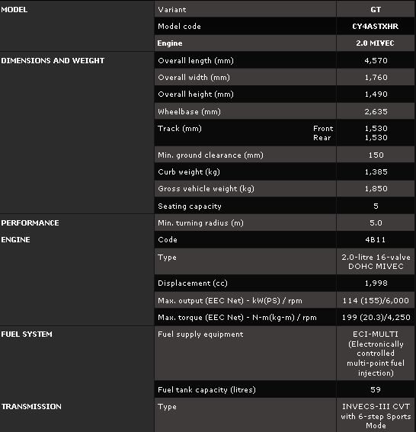Viewport: 416px width, 432px height.
Task: Select the Fuel tank capacity value 59
Action: click(x=376, y=389)
